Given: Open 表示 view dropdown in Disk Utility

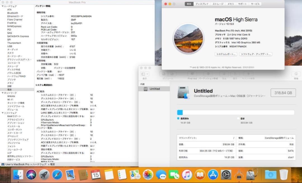Looking at the screenshot, I should pos(145,74).
